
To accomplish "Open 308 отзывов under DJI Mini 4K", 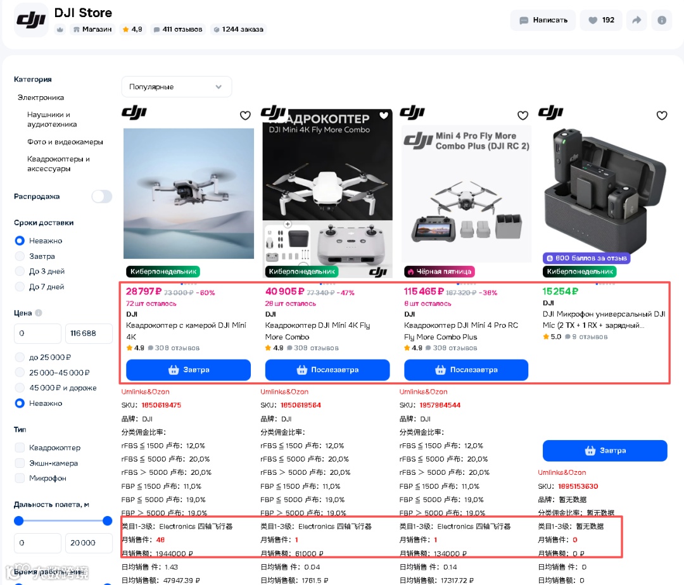I will tap(174, 348).
